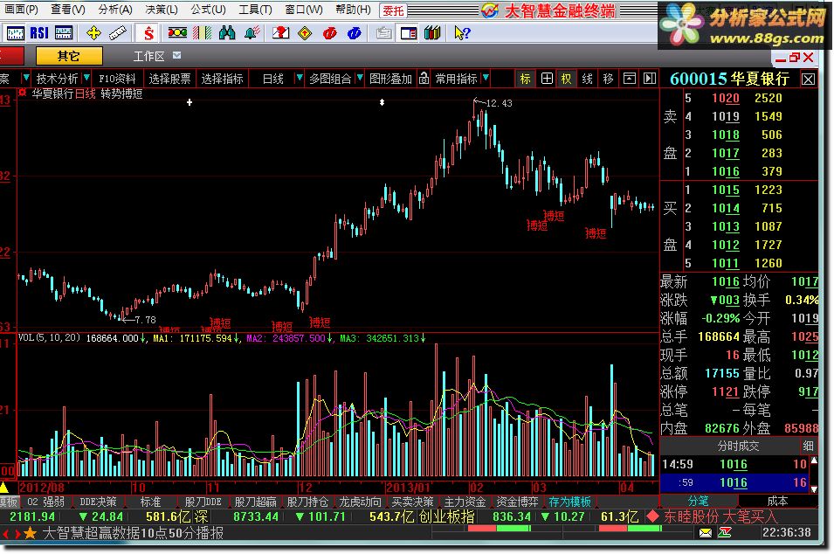This screenshot has height=554, width=834.
Task: Open the RSI indicator tool
Action: (x=39, y=33)
